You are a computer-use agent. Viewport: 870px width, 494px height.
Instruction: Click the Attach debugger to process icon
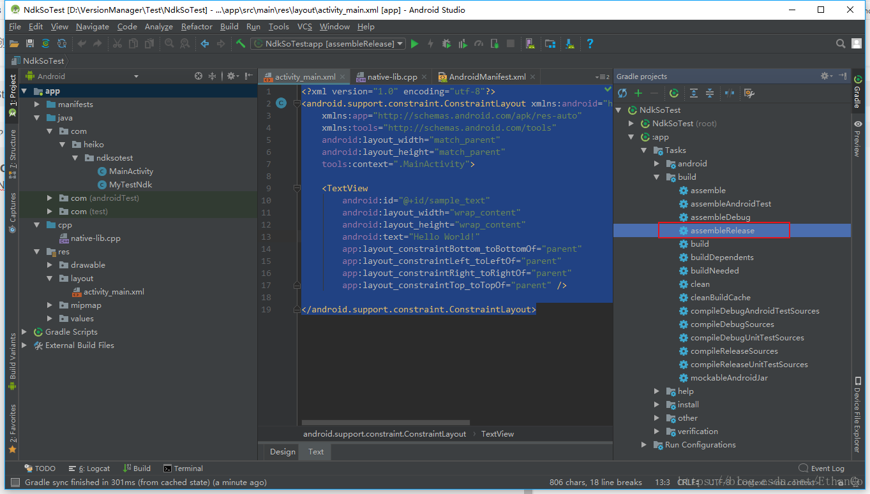[x=495, y=43]
